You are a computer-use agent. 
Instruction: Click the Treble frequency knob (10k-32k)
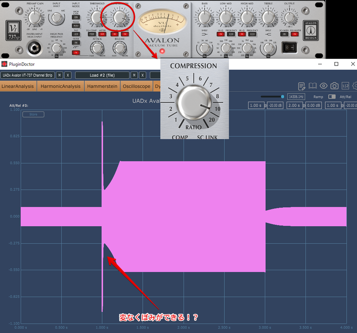click(268, 48)
